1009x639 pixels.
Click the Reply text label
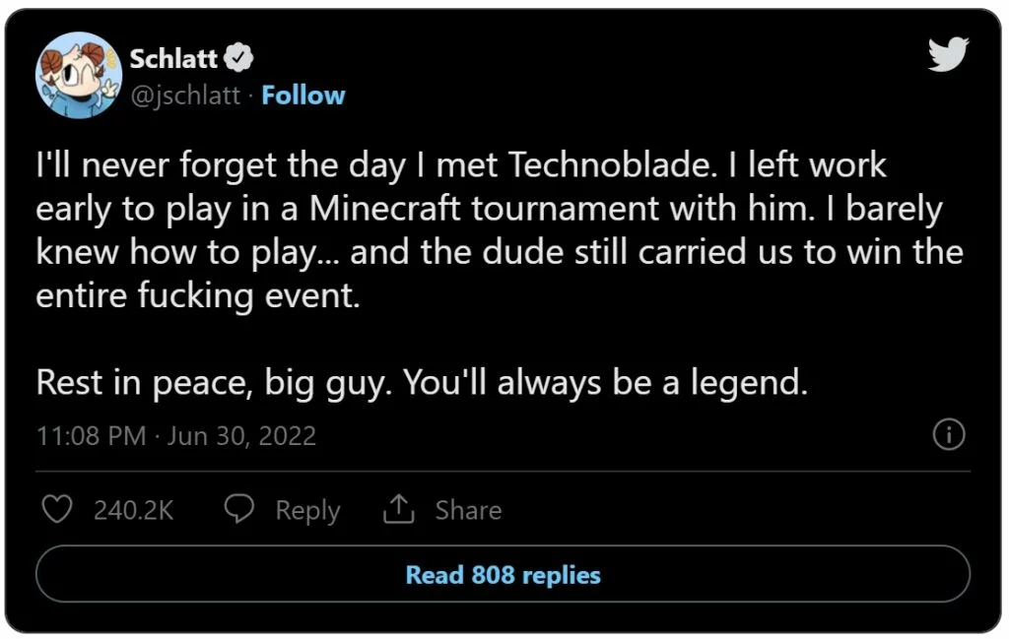click(x=307, y=509)
